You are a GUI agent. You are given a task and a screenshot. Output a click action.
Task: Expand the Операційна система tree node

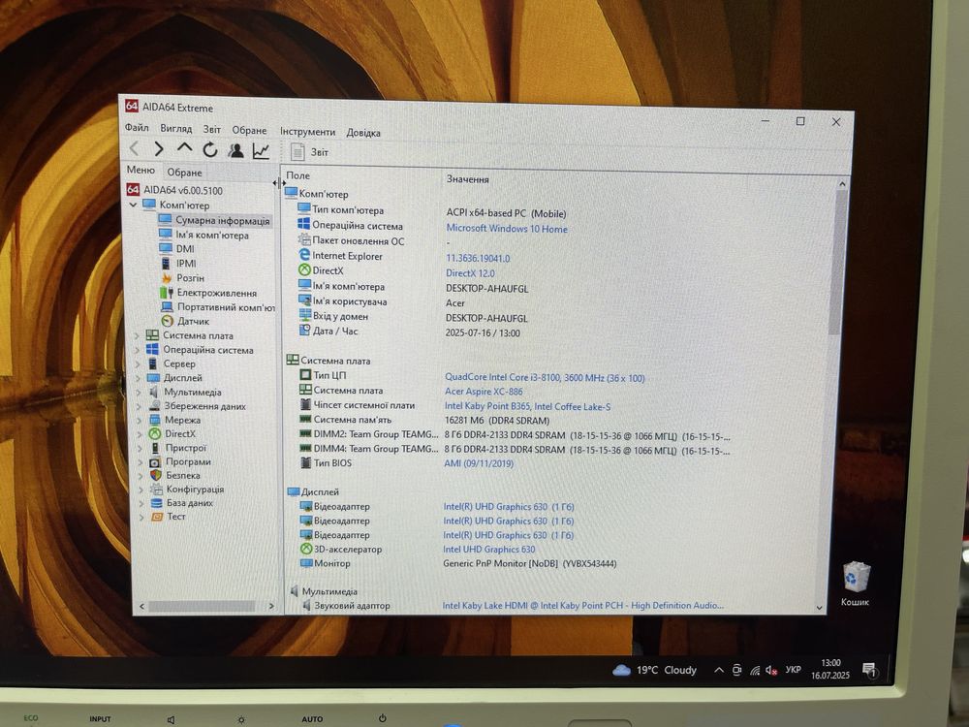pyautogui.click(x=138, y=350)
